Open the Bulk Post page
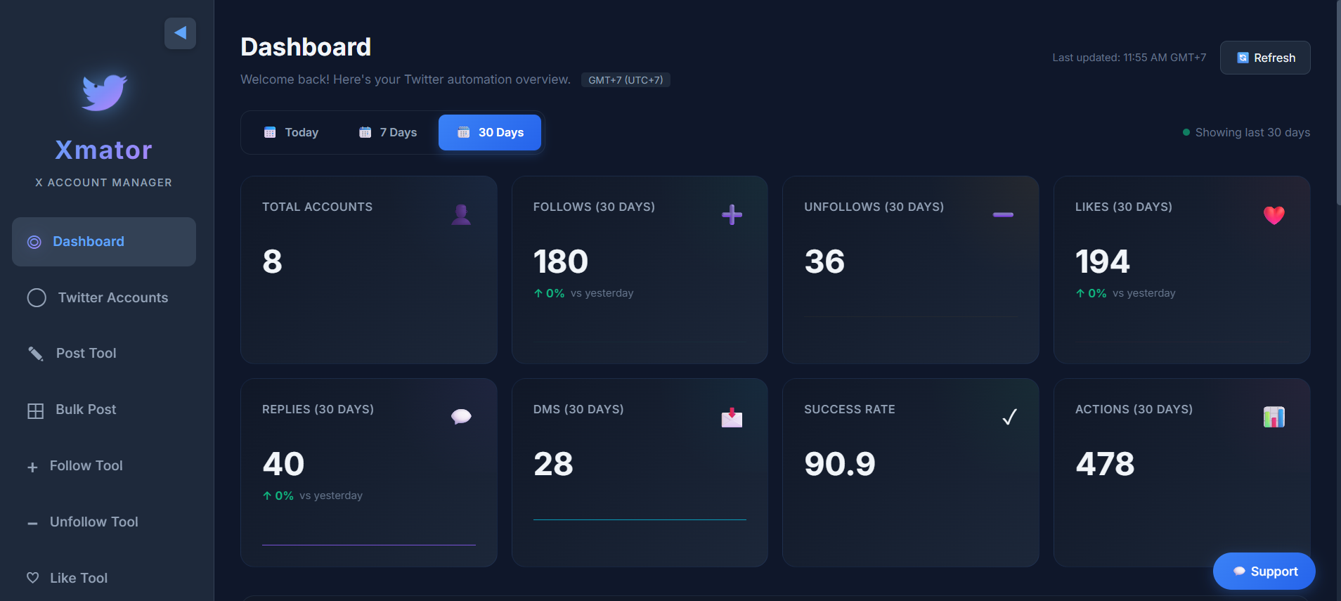This screenshot has width=1341, height=601. pyautogui.click(x=104, y=410)
